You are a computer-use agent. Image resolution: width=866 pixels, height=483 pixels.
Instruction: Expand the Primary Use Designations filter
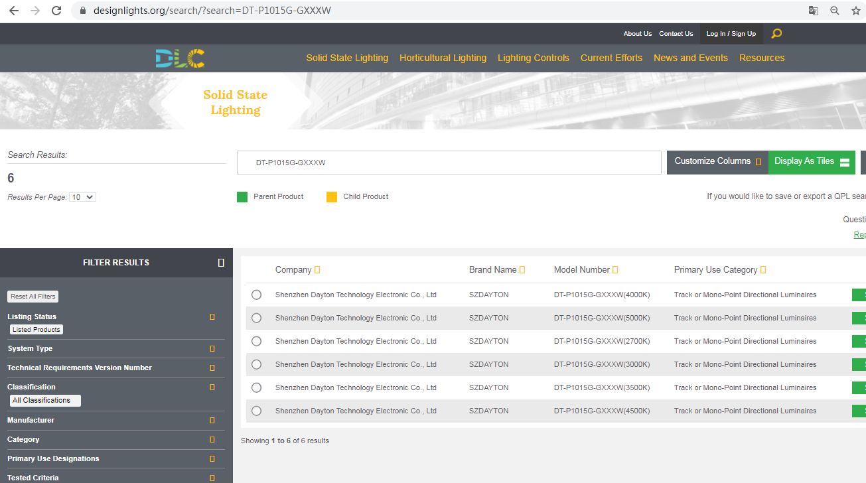tap(212, 459)
